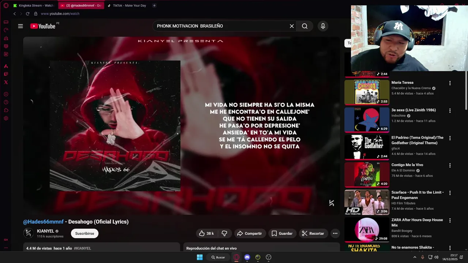Open options menu for El Padrino video

(x=450, y=138)
